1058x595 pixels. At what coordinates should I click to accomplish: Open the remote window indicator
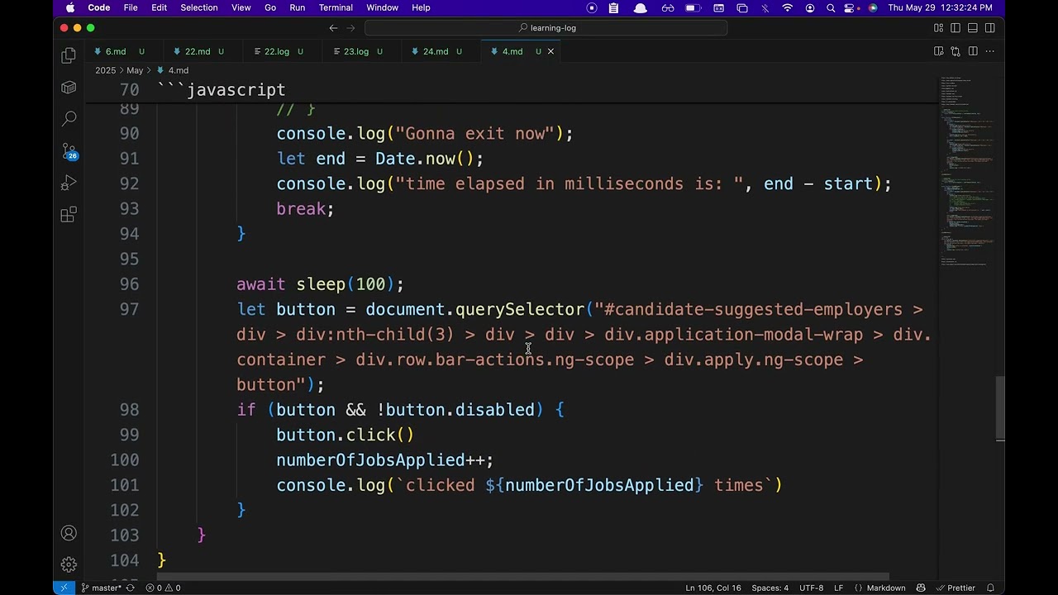point(64,588)
